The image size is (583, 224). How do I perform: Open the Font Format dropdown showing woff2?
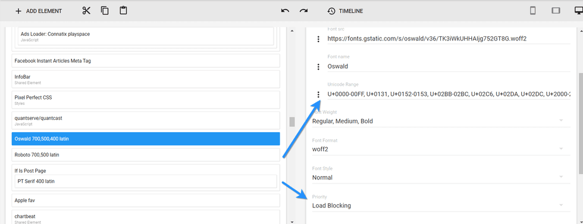441,149
